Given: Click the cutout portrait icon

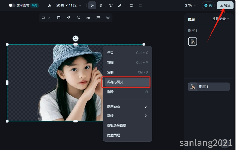Looking at the screenshot, I should pyautogui.click(x=108, y=18).
